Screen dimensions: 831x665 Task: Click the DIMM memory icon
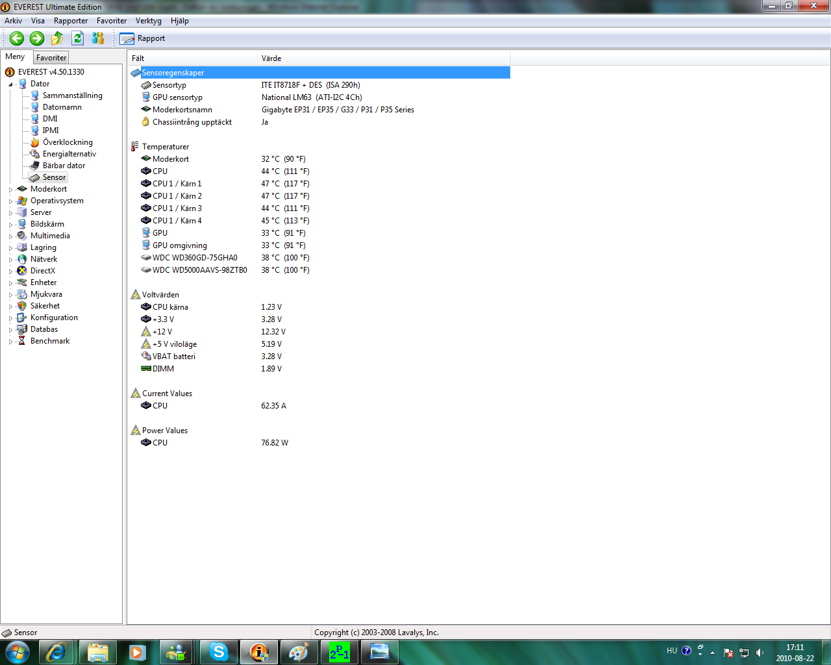pyautogui.click(x=146, y=369)
